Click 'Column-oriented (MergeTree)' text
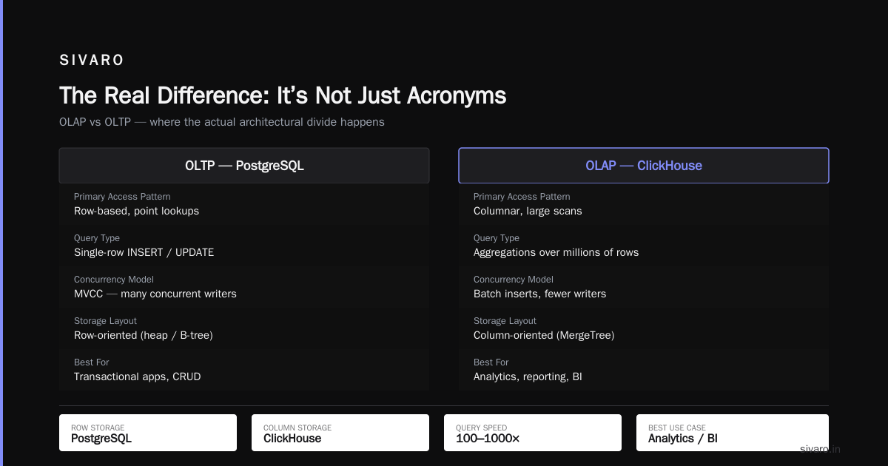The width and height of the screenshot is (888, 466). click(x=544, y=335)
